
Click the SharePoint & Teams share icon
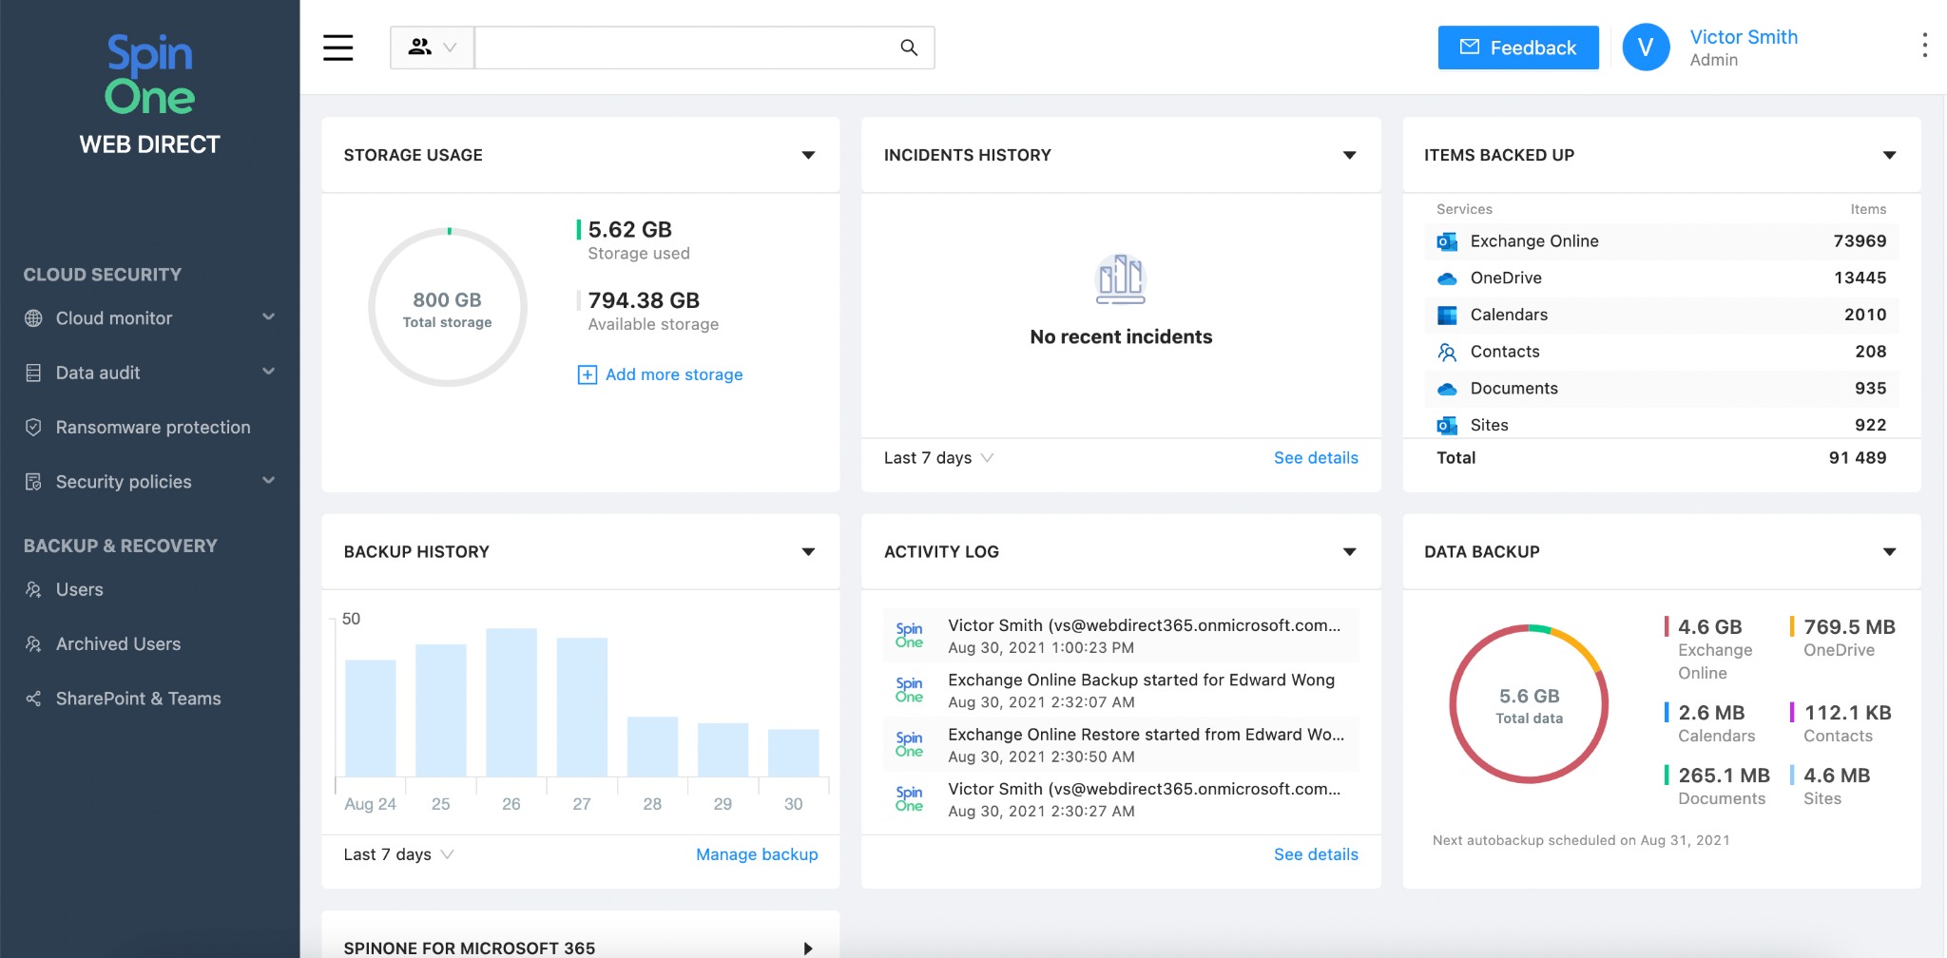coord(33,699)
